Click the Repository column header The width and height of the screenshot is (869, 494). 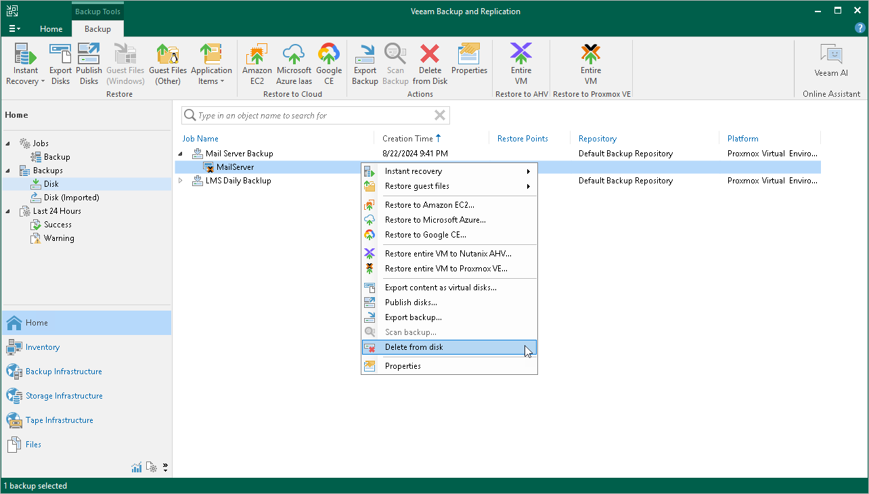(598, 139)
